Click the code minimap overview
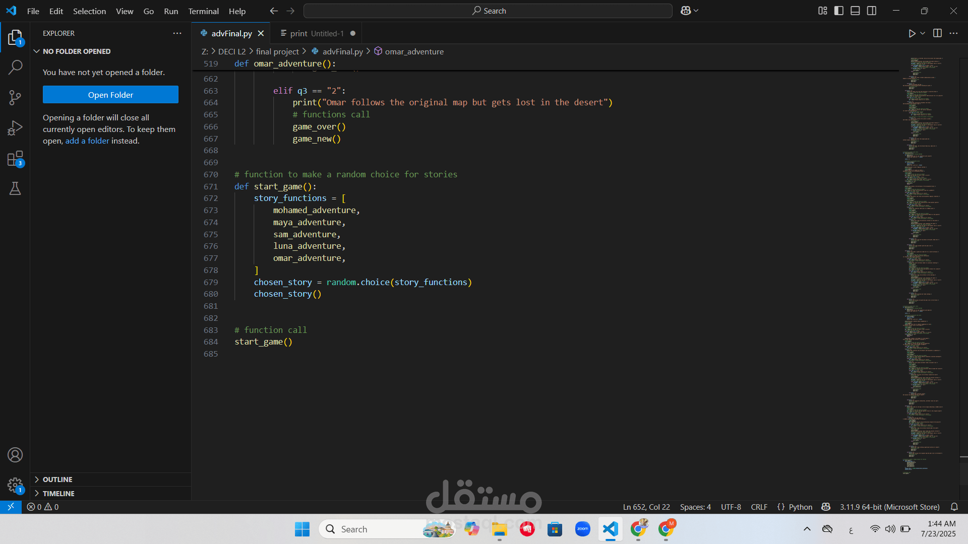 923,252
